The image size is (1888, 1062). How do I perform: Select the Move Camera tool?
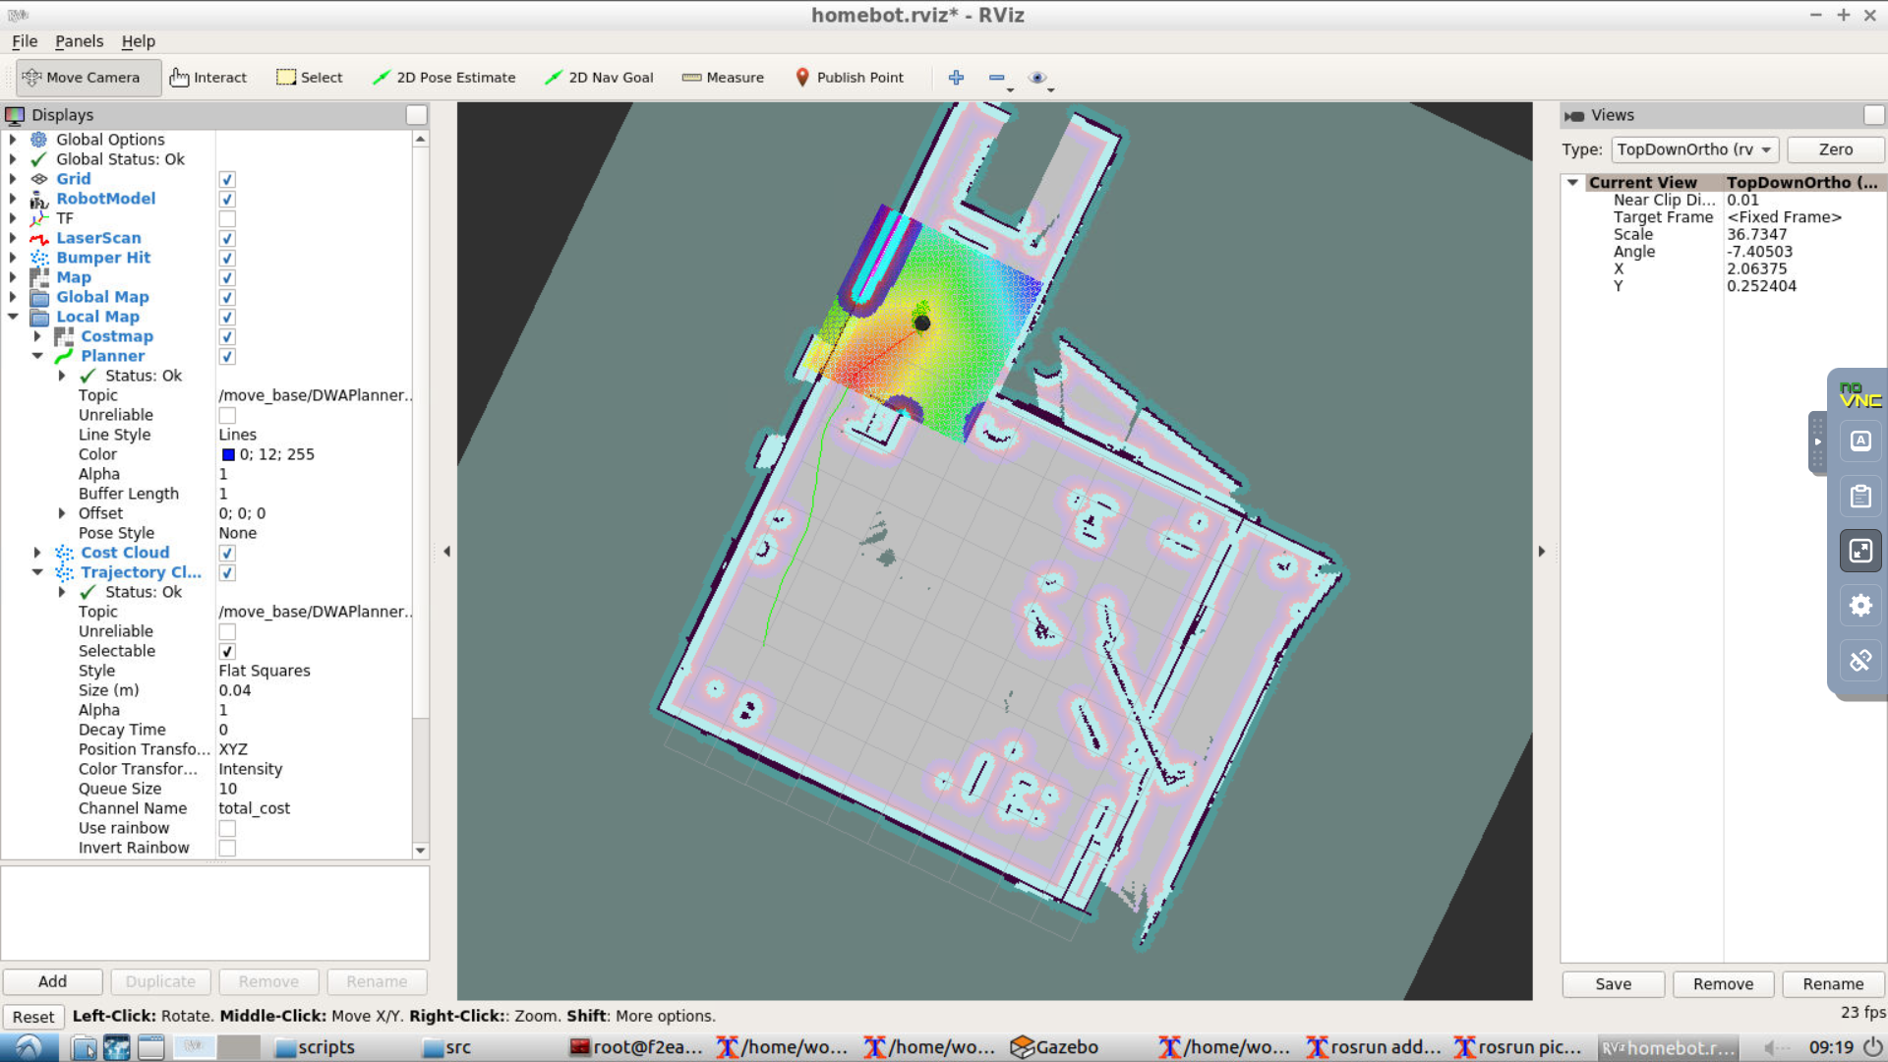pos(87,77)
